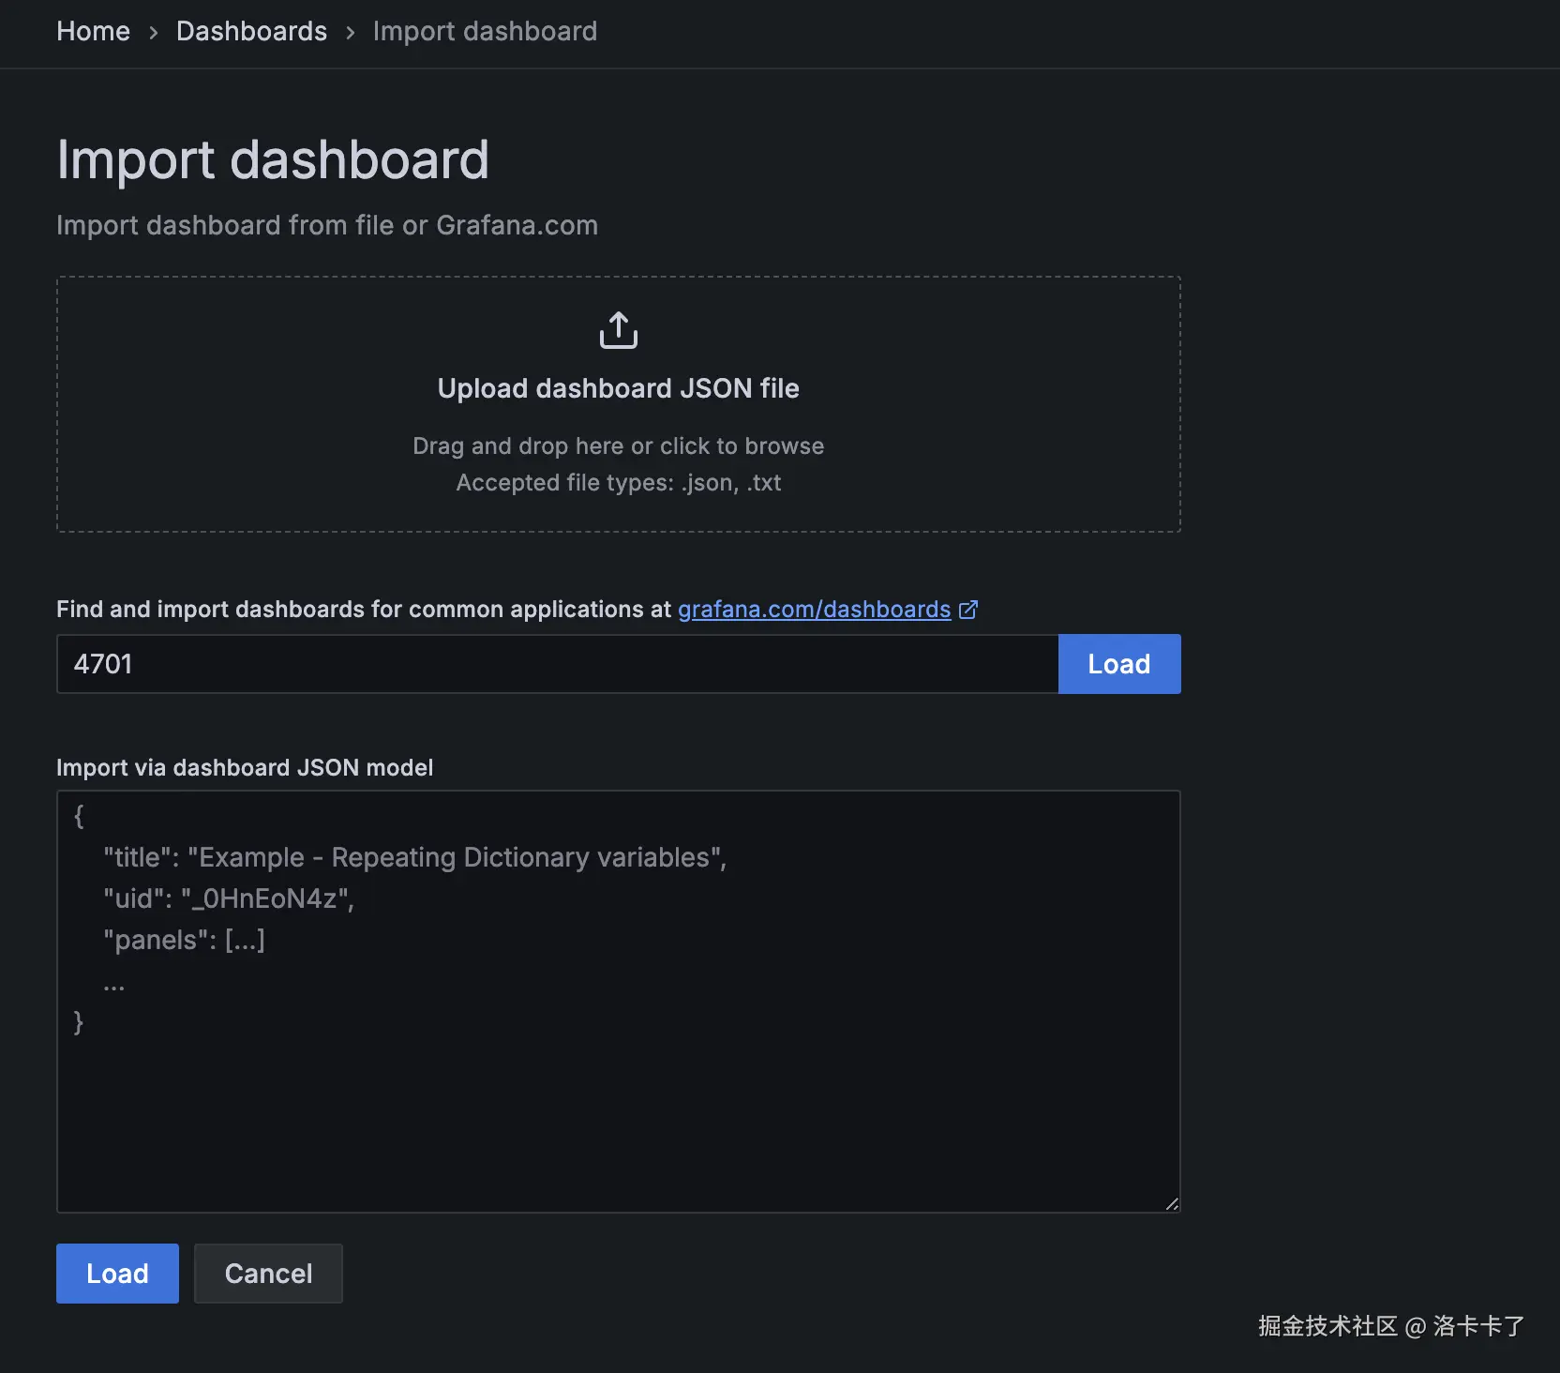Image resolution: width=1560 pixels, height=1373 pixels.
Task: Focus the dashboard JSON model text area
Action: coord(619,1002)
